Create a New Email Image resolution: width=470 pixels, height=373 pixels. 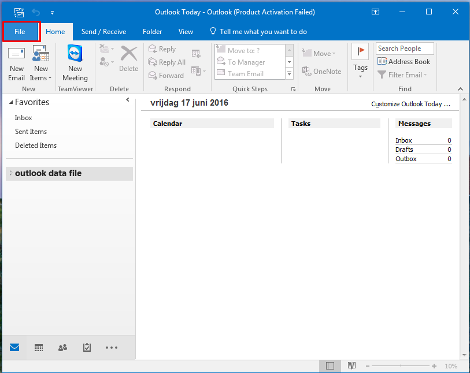[x=17, y=64]
